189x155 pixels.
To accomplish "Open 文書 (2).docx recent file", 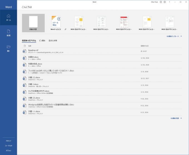I will pos(102,99).
